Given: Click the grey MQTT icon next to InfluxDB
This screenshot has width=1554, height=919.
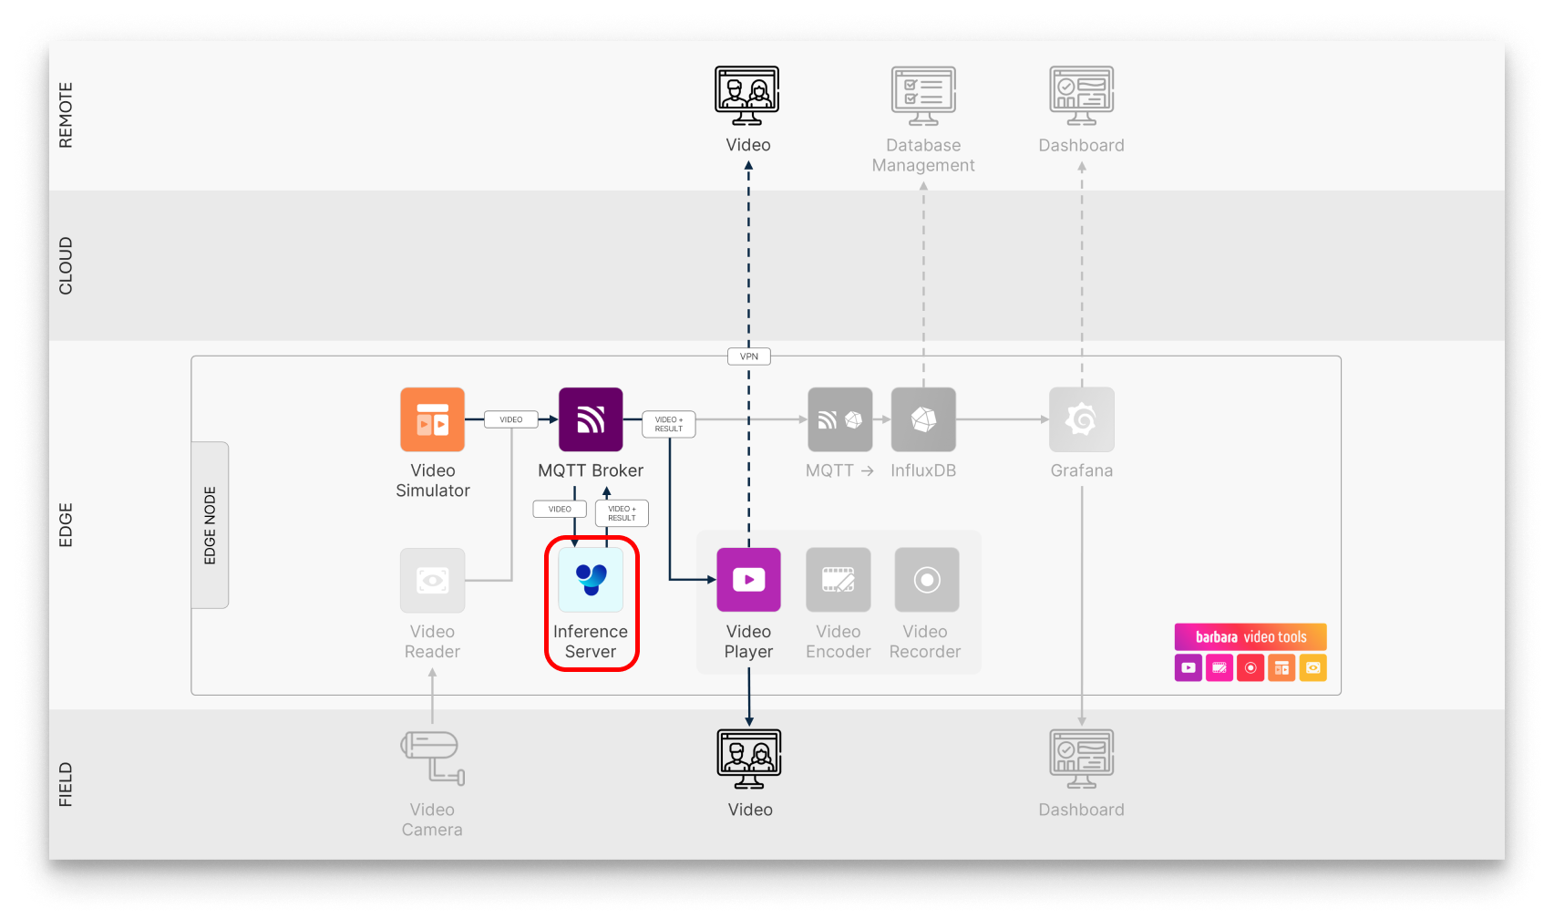Looking at the screenshot, I should [x=839, y=418].
